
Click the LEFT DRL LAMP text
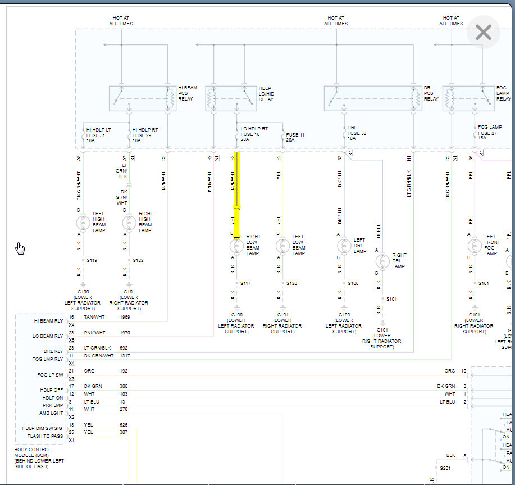click(359, 246)
